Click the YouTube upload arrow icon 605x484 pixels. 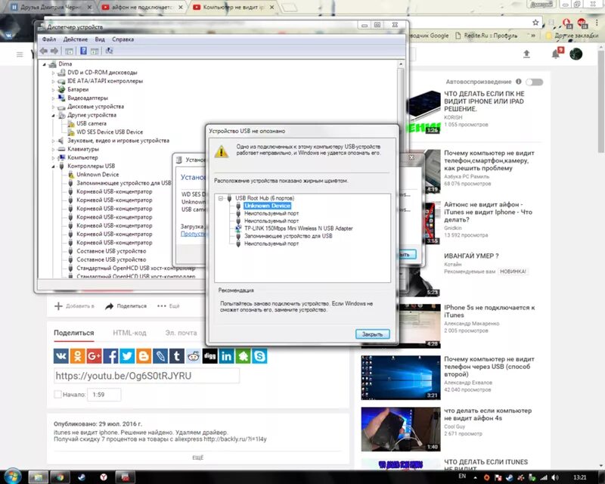pyautogui.click(x=526, y=54)
